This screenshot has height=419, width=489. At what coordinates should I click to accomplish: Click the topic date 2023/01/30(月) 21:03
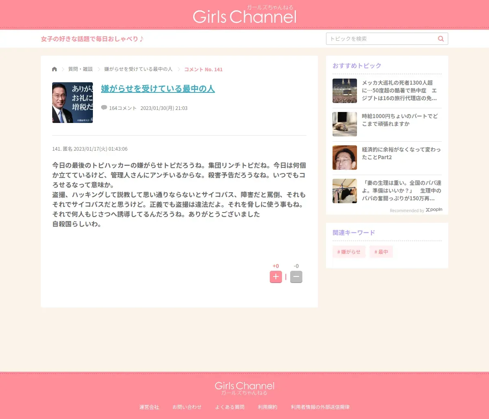pyautogui.click(x=164, y=108)
